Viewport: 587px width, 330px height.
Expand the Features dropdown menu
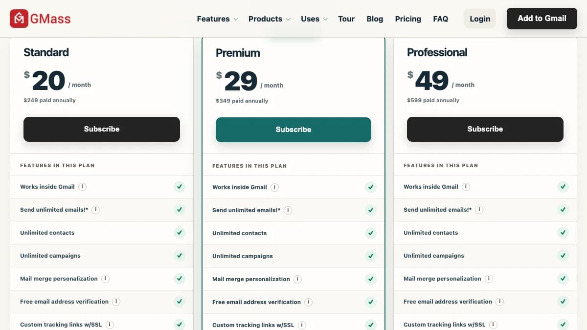[x=217, y=19]
